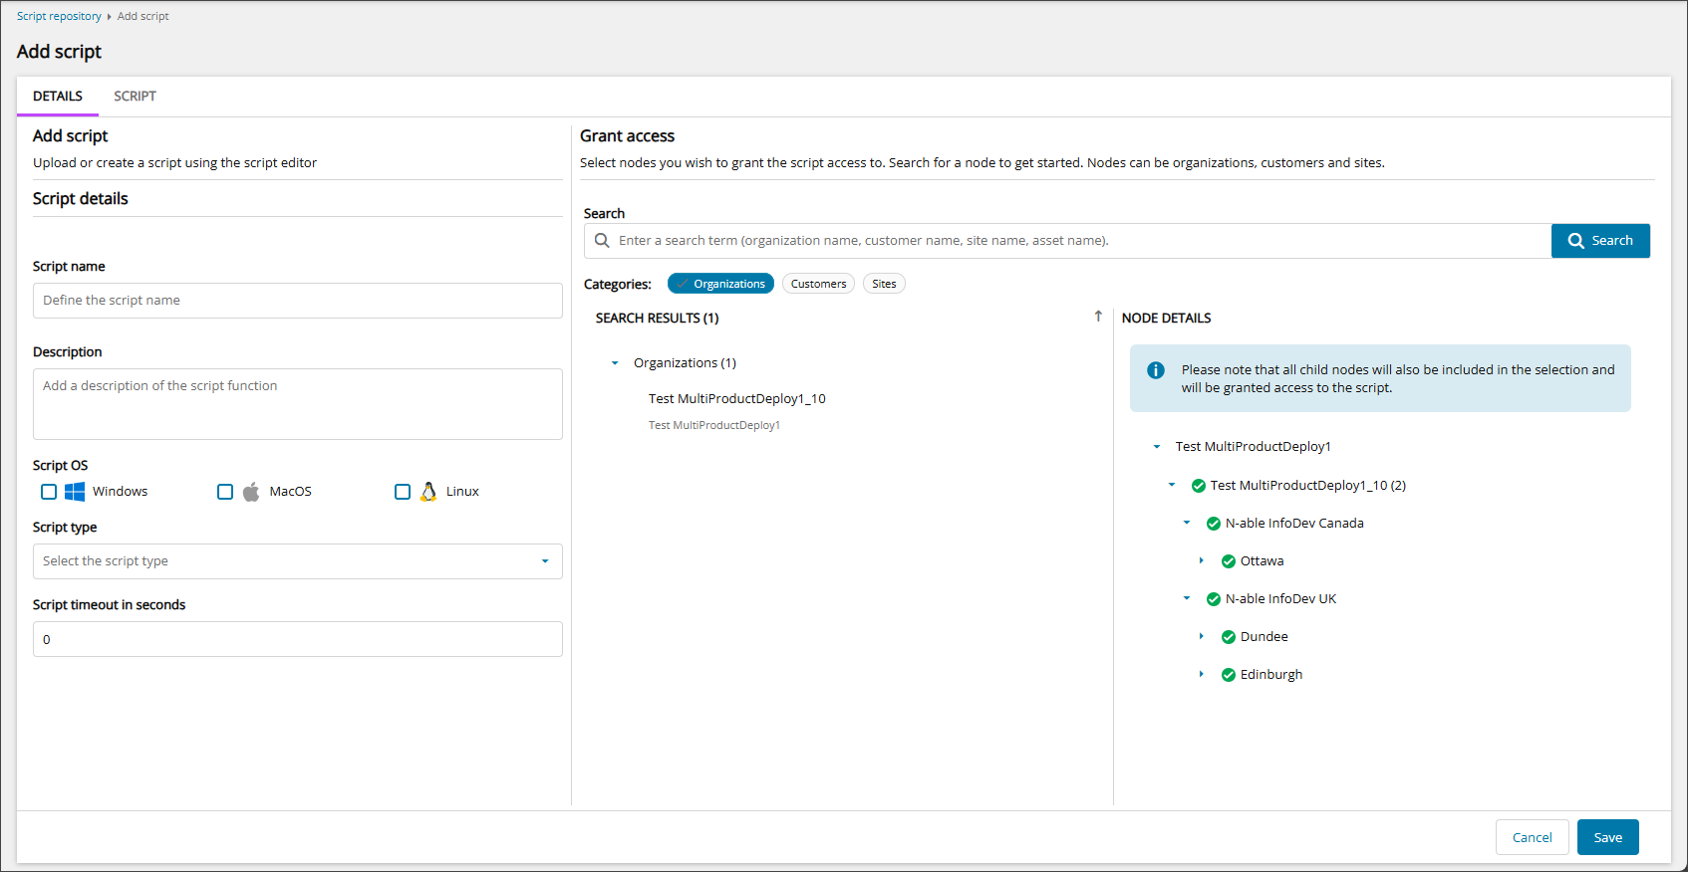Click the green check next to N-able InfoDev UK

(1213, 599)
